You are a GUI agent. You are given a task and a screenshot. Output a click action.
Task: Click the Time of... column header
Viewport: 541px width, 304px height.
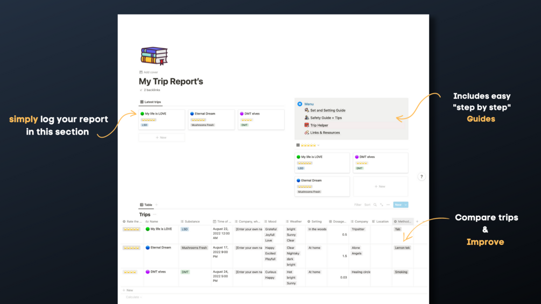[x=222, y=222]
